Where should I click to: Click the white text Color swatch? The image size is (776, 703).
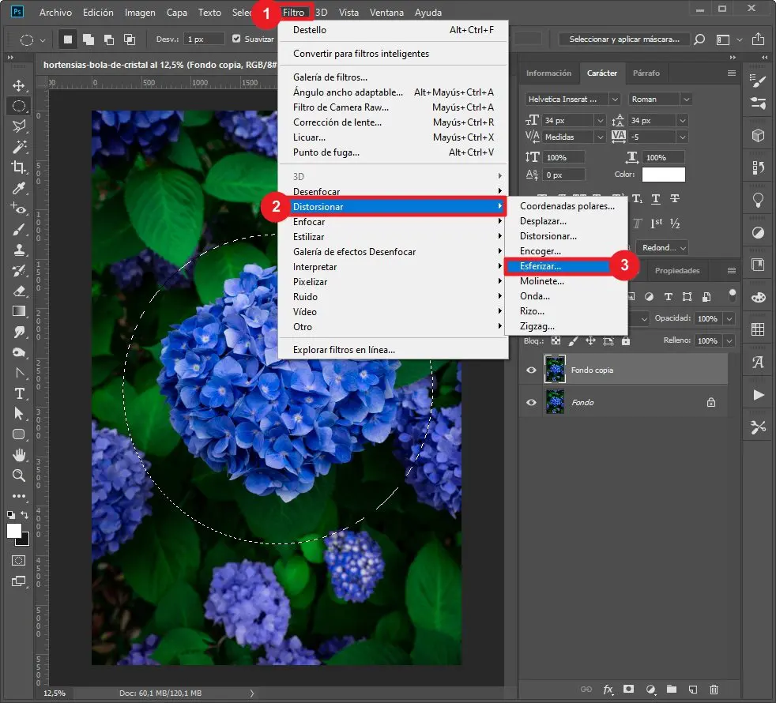663,175
